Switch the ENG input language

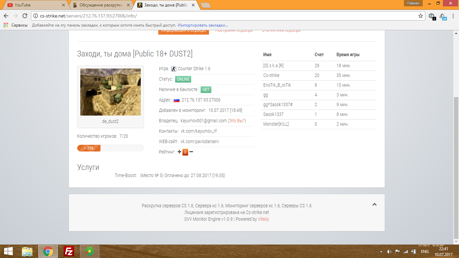click(425, 252)
